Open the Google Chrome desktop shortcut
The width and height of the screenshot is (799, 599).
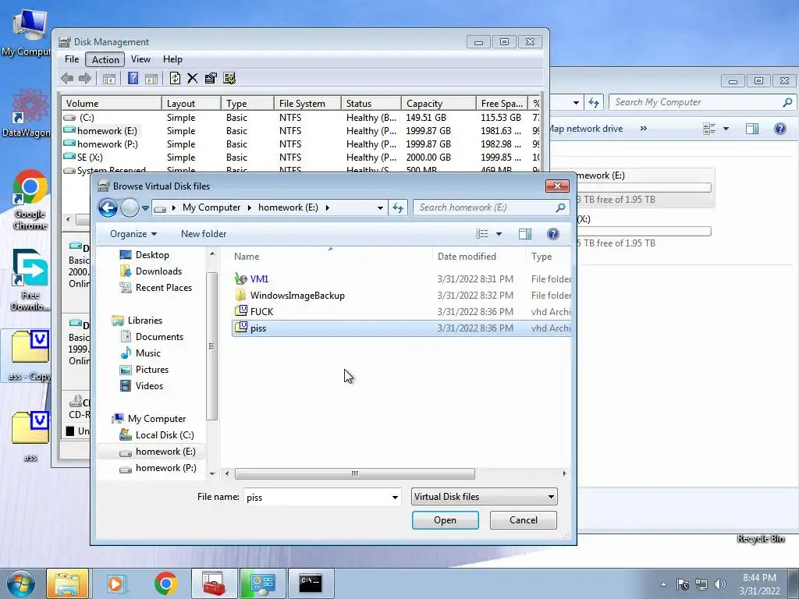click(30, 200)
